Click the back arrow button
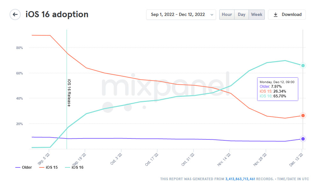318x184 pixels. 15,15
